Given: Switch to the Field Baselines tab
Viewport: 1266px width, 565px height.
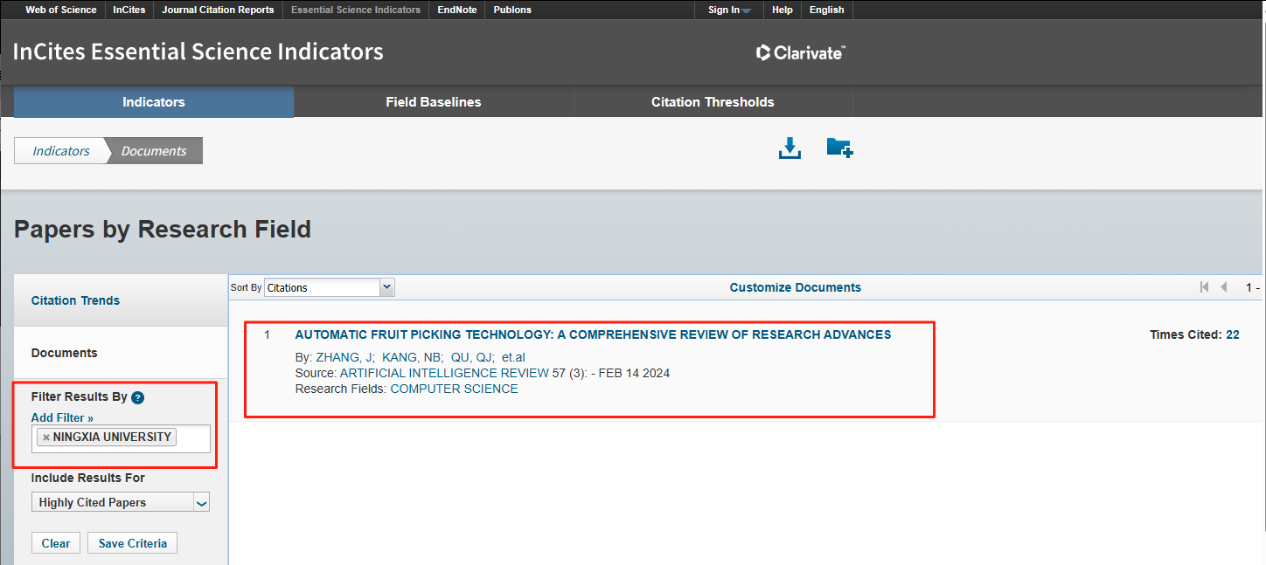Looking at the screenshot, I should coord(433,102).
